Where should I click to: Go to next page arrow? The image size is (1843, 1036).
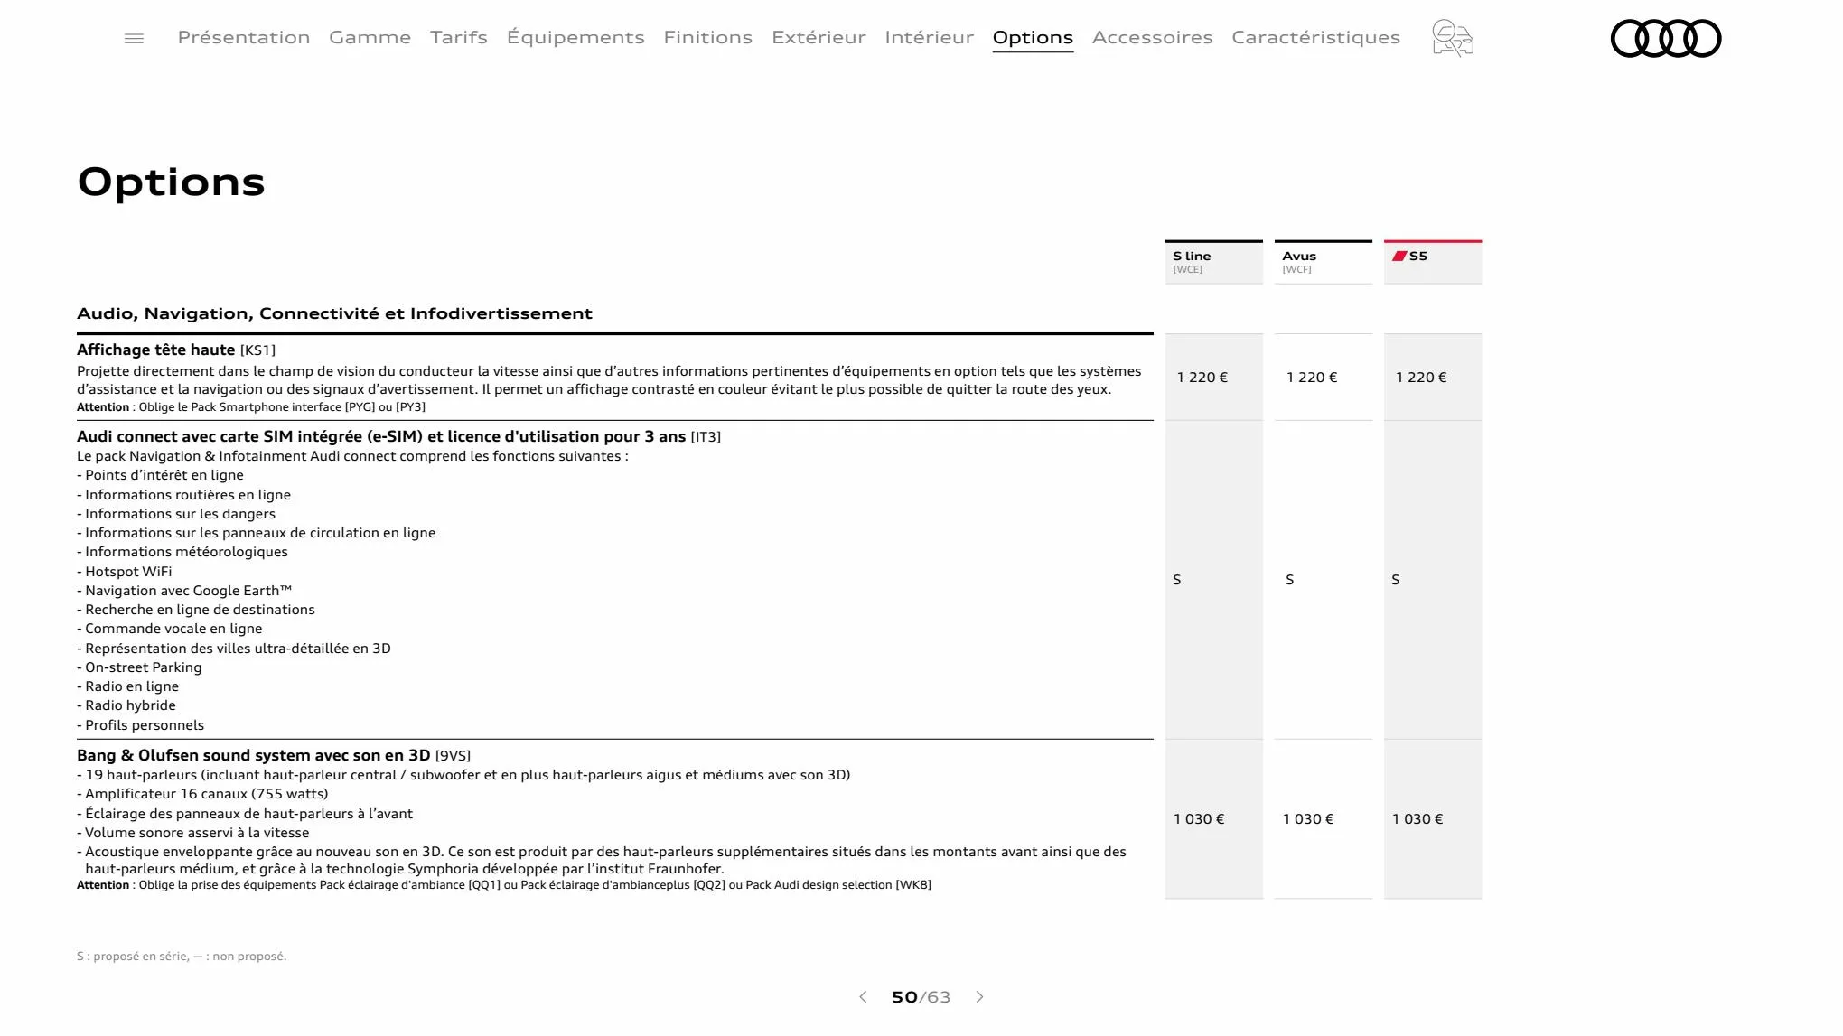coord(980,997)
